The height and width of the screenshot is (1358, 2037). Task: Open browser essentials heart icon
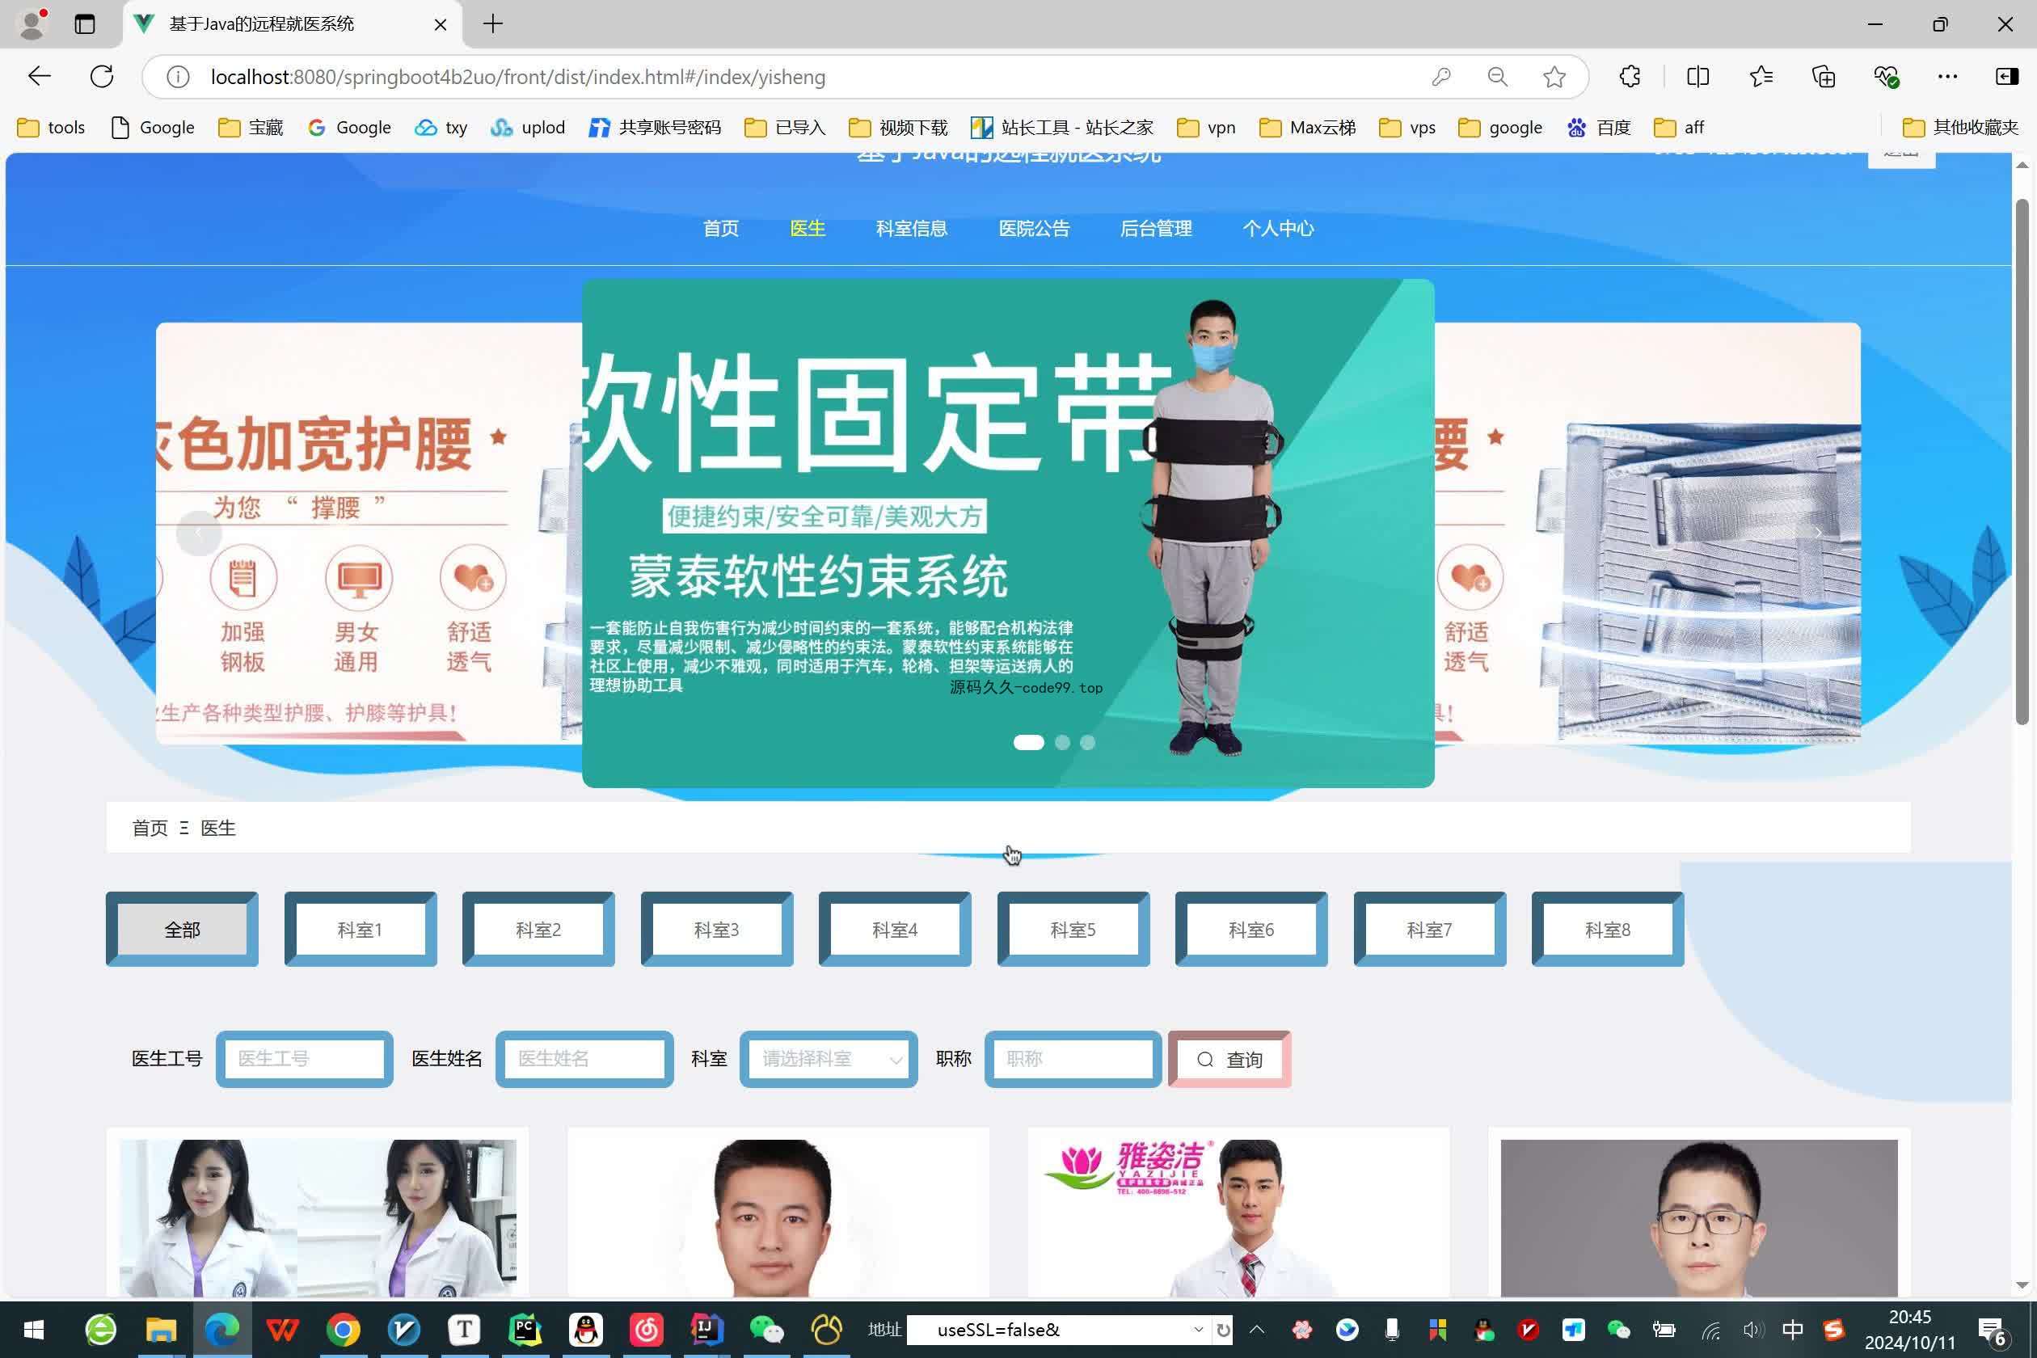pos(1887,76)
